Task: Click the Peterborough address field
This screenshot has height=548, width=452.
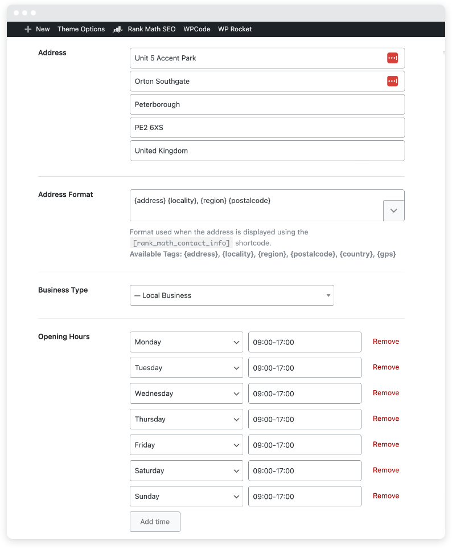Action: pos(267,104)
